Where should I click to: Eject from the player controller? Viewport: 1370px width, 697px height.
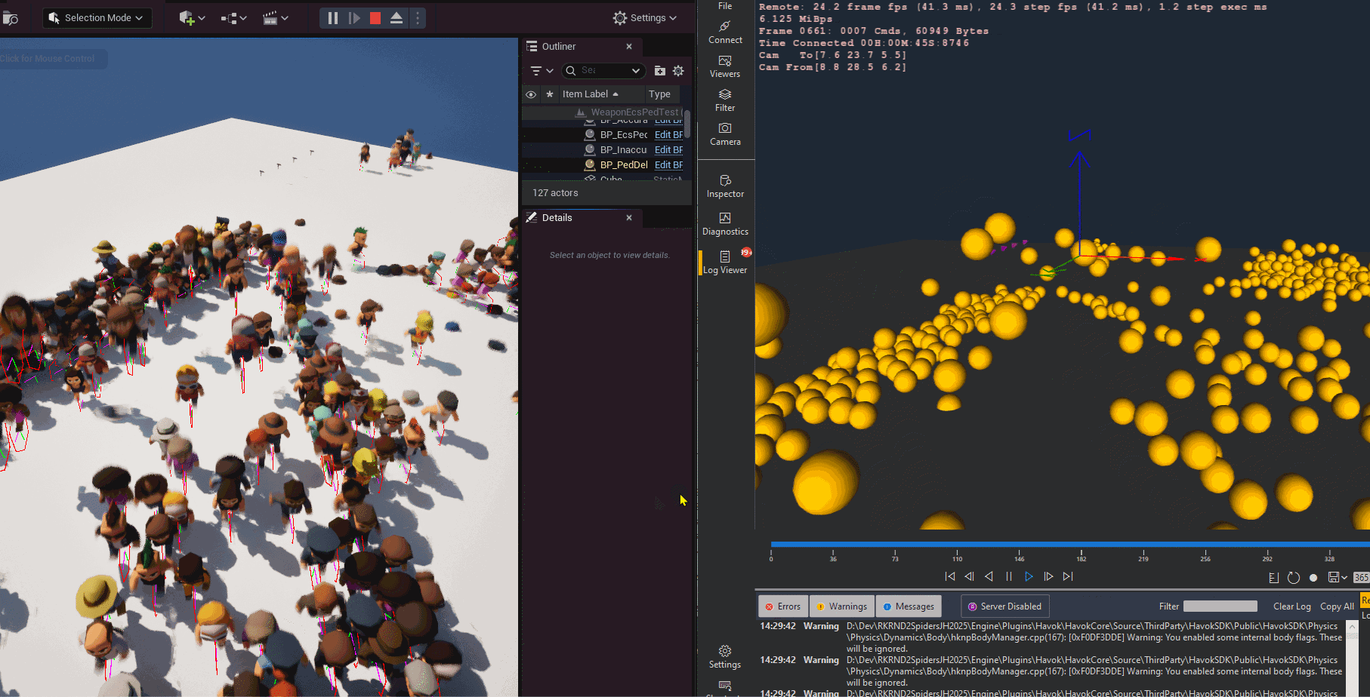[396, 18]
